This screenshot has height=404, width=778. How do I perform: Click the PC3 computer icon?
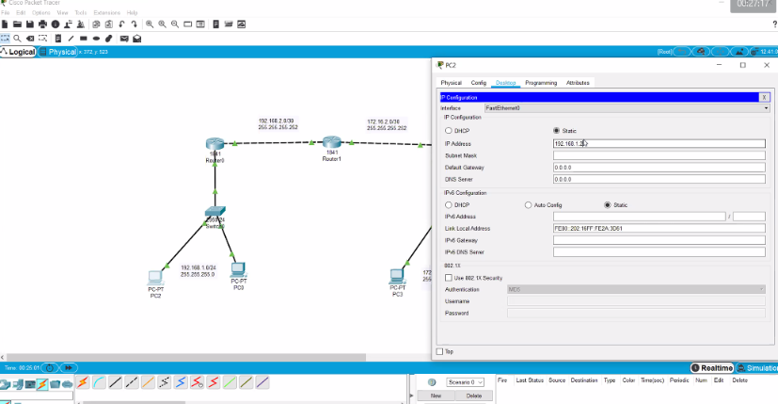click(x=397, y=276)
